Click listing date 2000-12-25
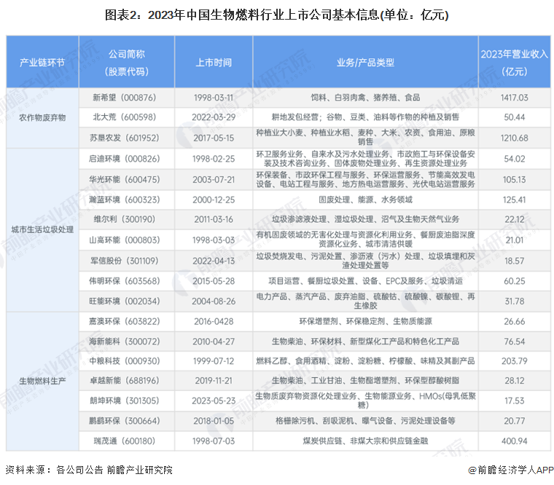Viewport: 554px width, 485px height. tap(214, 200)
